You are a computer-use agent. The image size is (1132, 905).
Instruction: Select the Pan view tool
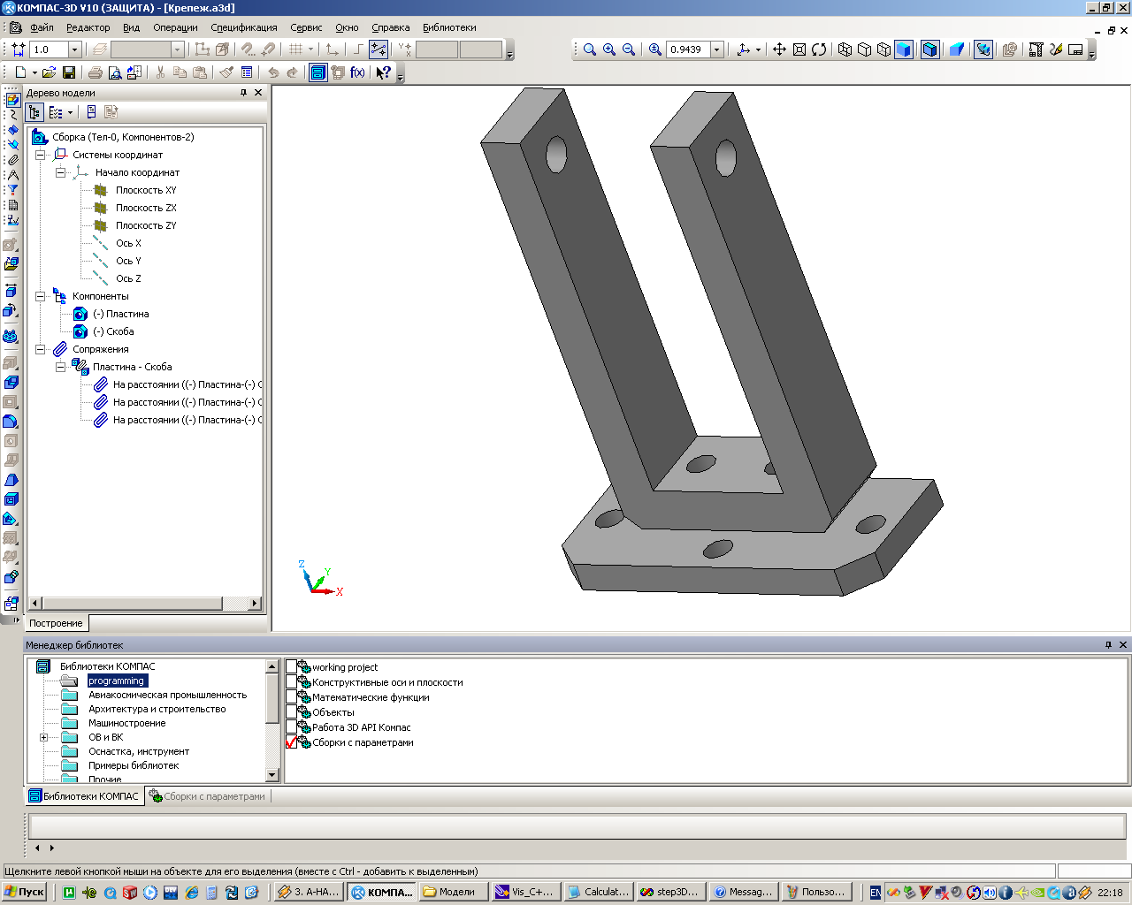click(x=779, y=49)
